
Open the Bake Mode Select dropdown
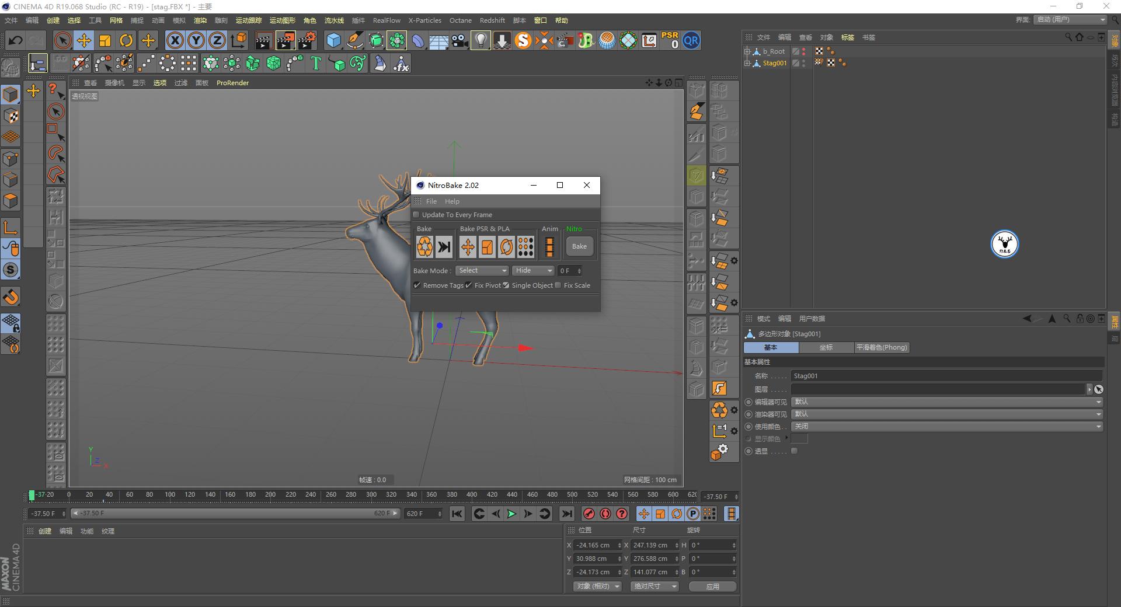coord(482,271)
